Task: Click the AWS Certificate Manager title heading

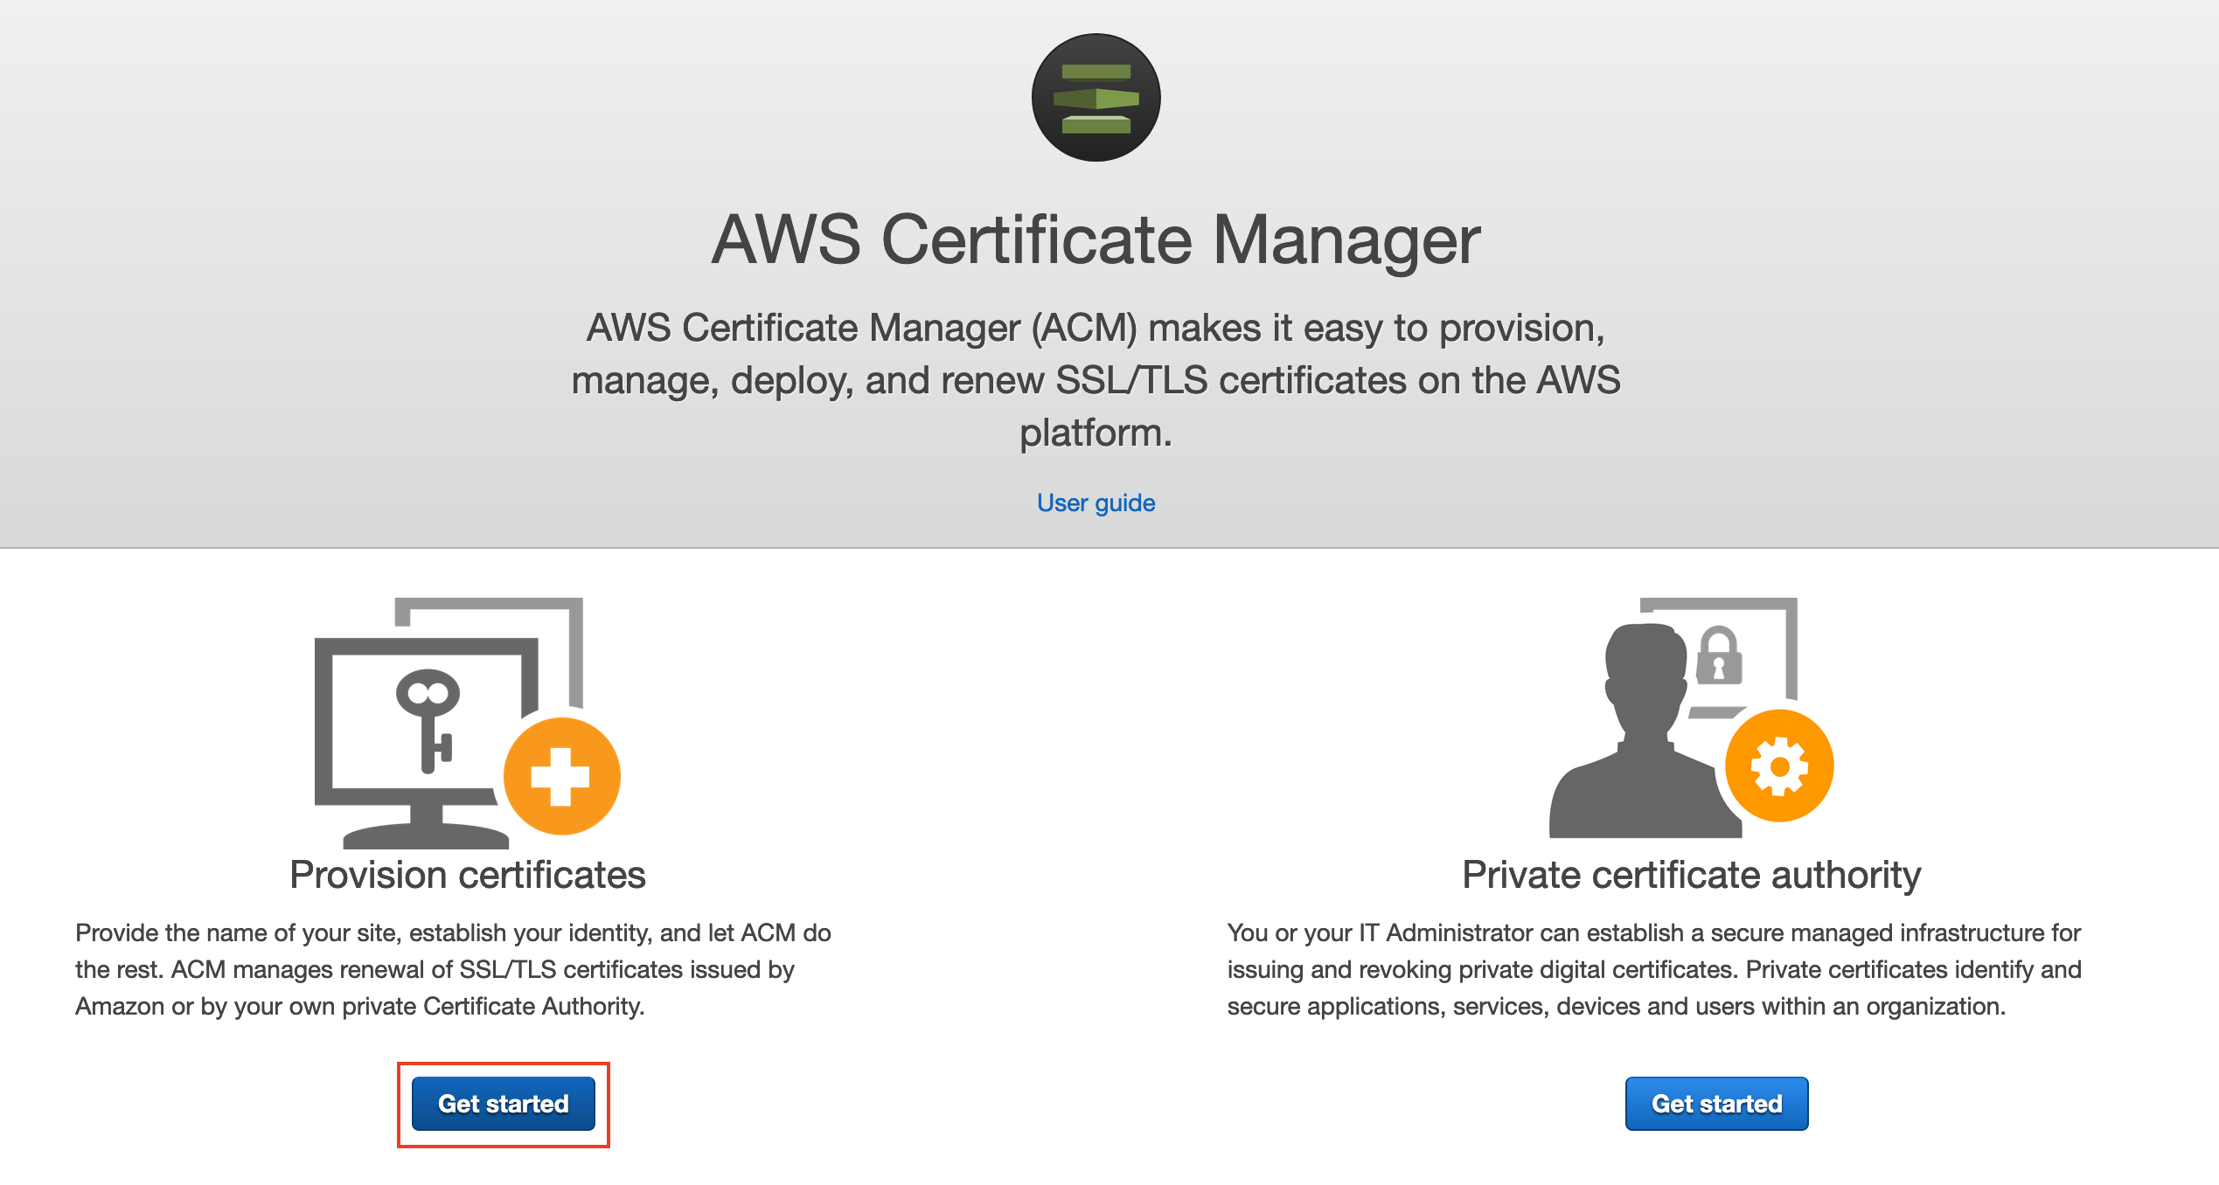Action: click(1096, 239)
